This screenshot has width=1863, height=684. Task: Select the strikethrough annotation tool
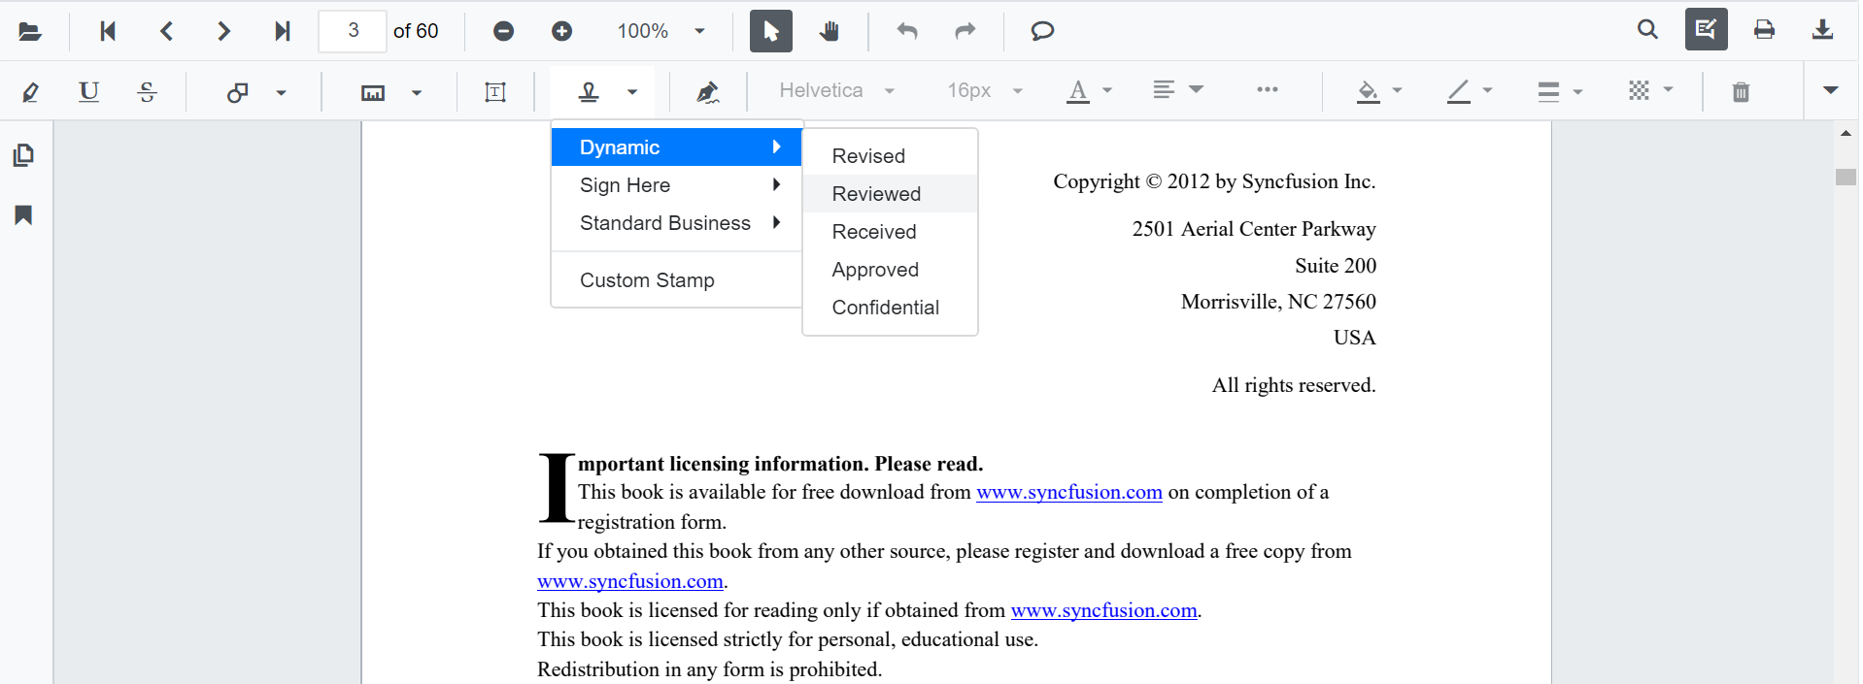coord(147,91)
